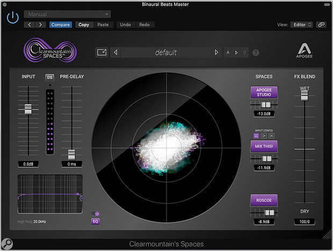This screenshot has width=333, height=251.
Task: Open the Manual preset dropdown
Action: pyautogui.click(x=67, y=14)
